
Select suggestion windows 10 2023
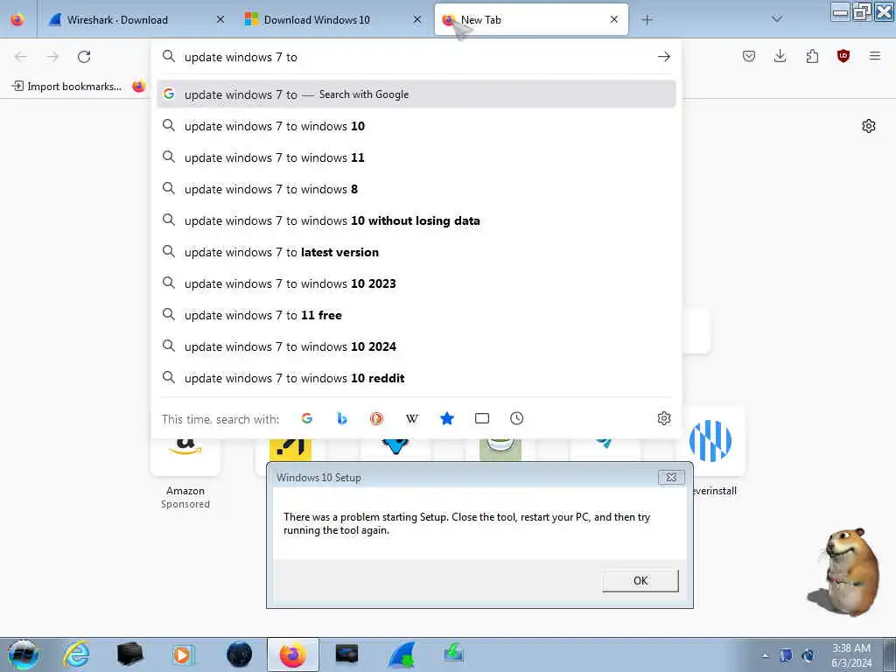[x=416, y=283]
